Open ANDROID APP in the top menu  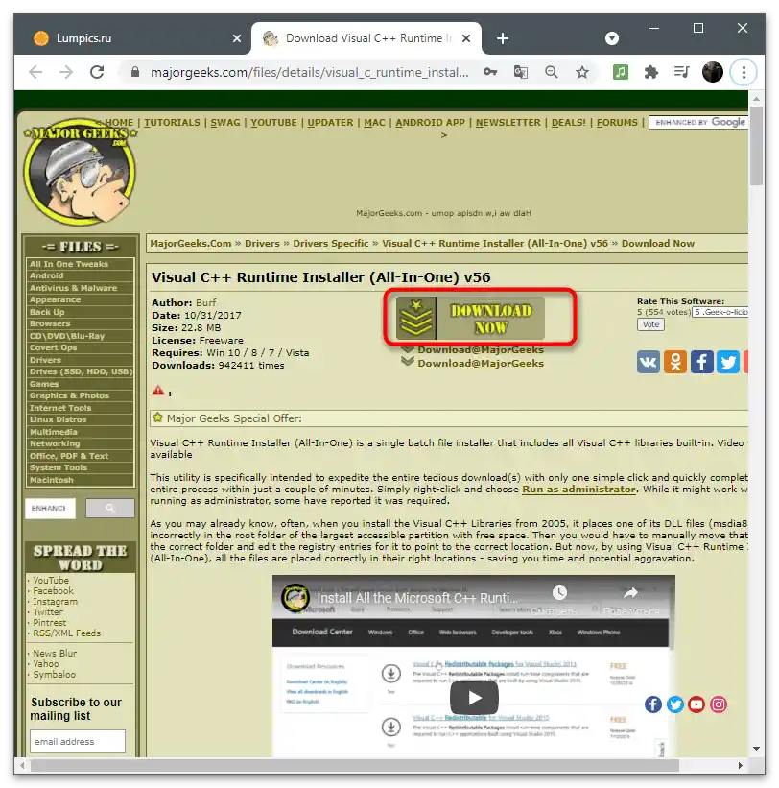[431, 123]
